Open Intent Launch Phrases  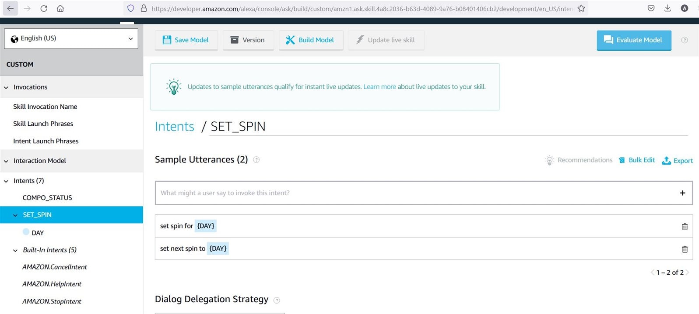(x=46, y=141)
